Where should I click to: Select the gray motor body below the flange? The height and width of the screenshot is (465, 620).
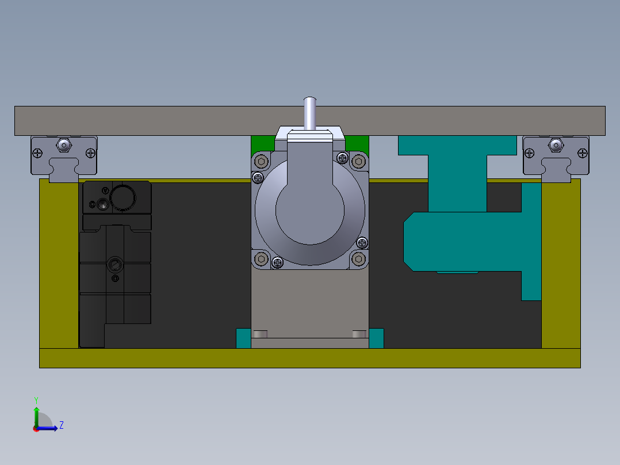click(310, 303)
